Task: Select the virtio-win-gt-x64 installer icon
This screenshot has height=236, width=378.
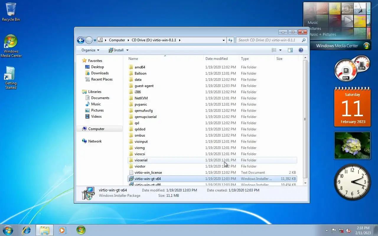Action: tap(131, 179)
